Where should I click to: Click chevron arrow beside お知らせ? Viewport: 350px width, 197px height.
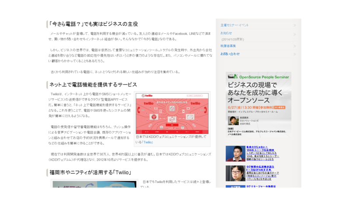pyautogui.click(x=294, y=35)
